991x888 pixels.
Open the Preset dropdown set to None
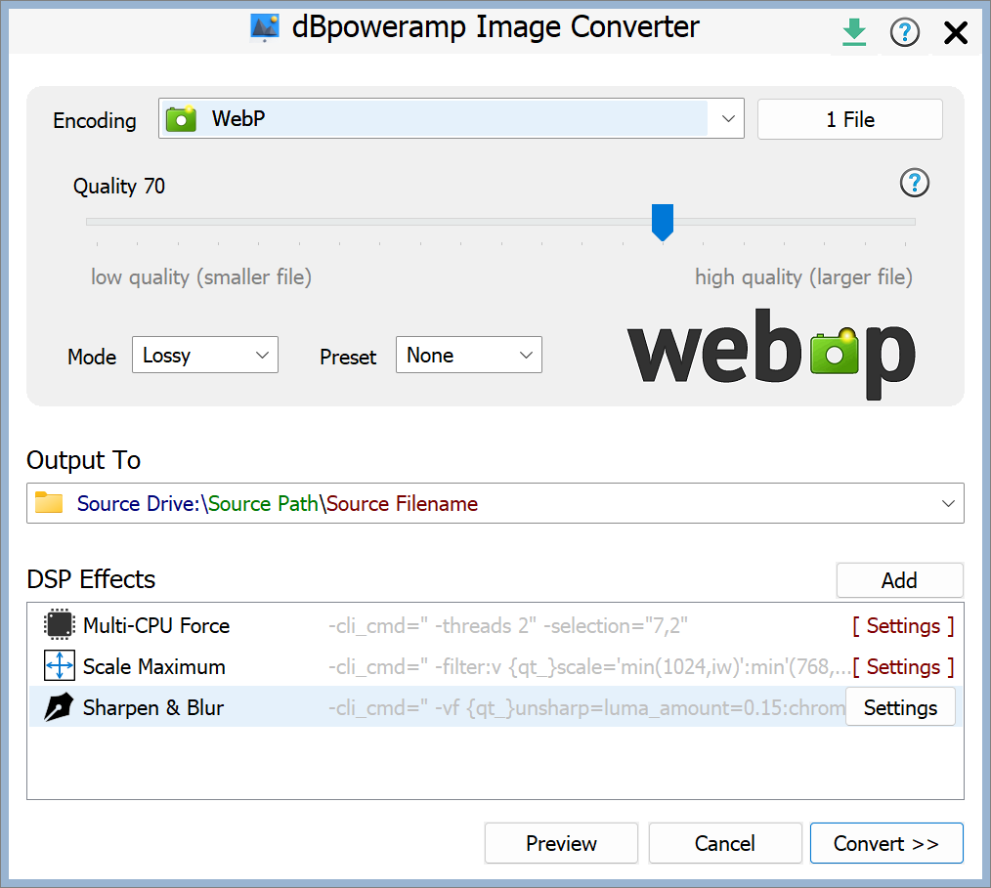tap(468, 356)
